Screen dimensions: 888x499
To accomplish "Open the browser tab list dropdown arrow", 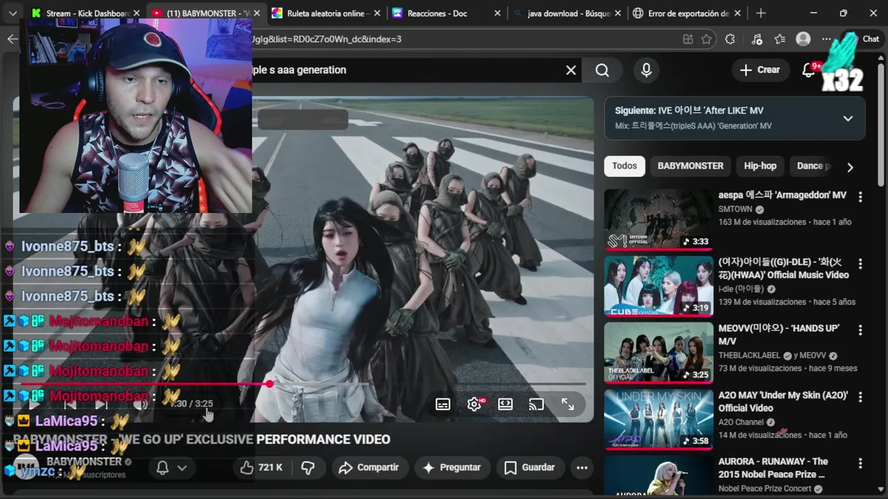I will 12,13.
